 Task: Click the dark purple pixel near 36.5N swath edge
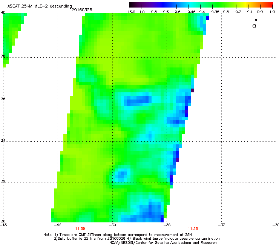192,90
